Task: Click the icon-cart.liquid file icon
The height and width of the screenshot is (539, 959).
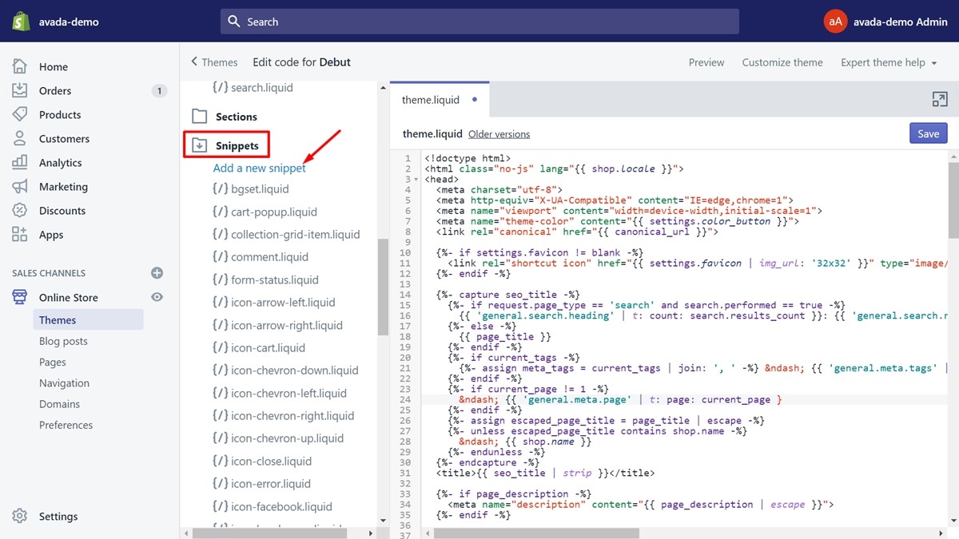Action: (220, 348)
